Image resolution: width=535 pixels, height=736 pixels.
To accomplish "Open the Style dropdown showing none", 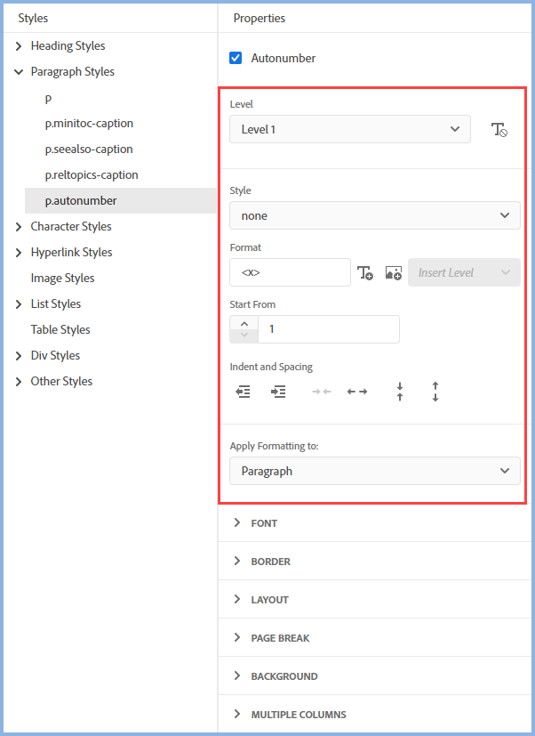I will (374, 215).
